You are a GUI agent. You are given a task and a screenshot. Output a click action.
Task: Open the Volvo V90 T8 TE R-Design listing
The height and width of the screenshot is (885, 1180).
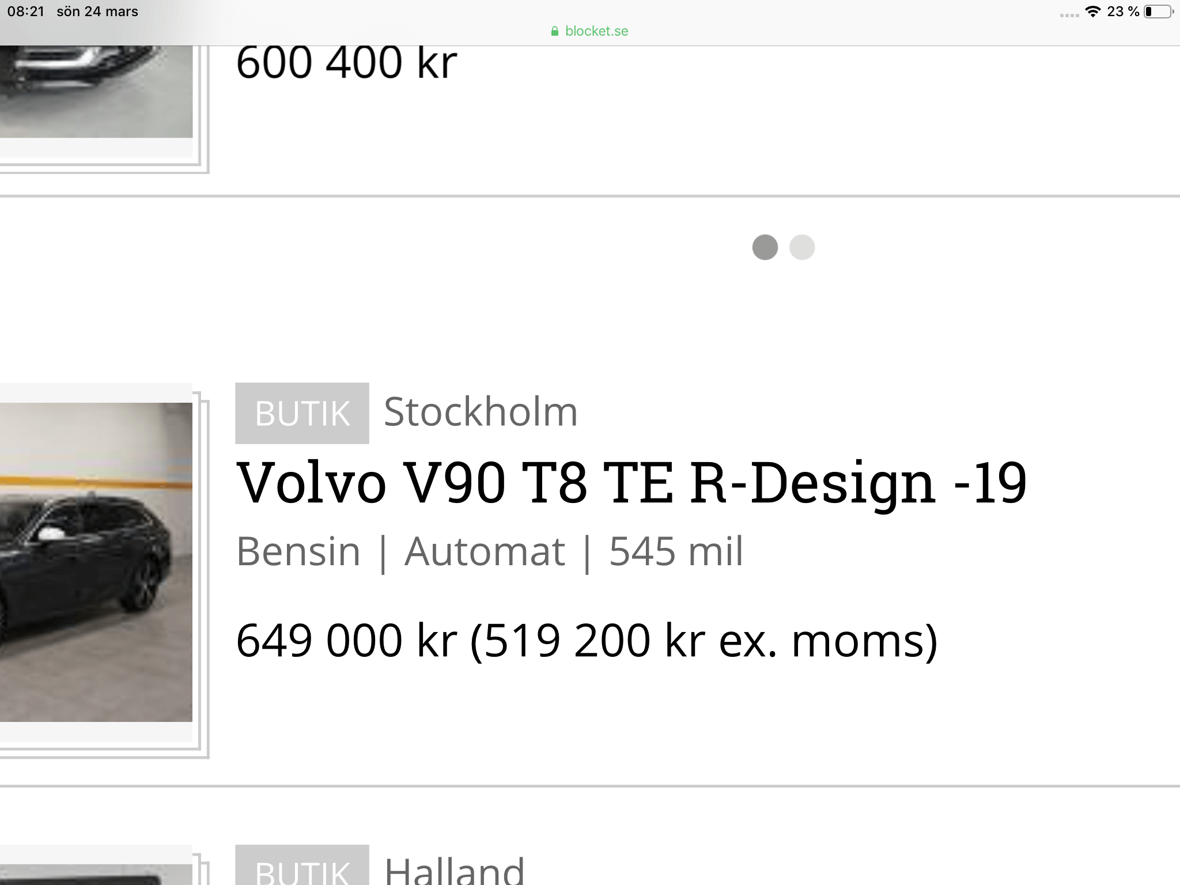click(x=631, y=483)
